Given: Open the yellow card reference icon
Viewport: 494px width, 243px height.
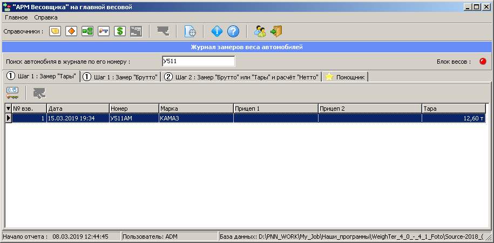Looking at the screenshot, I should [x=55, y=31].
